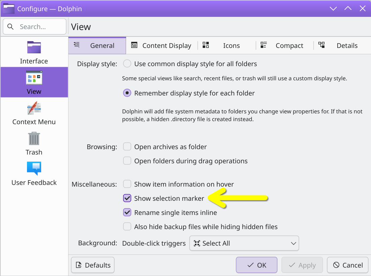Screen dimensions: 371x276
Task: Cancel the configuration dialog
Action: (x=348, y=265)
